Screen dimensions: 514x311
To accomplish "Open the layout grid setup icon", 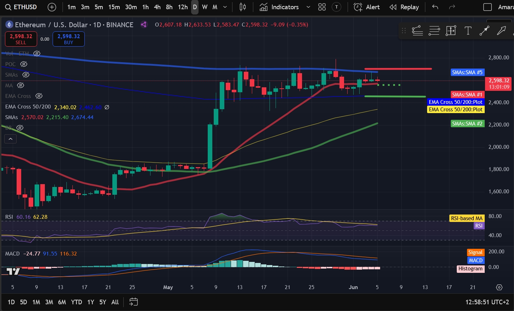I will 322,7.
